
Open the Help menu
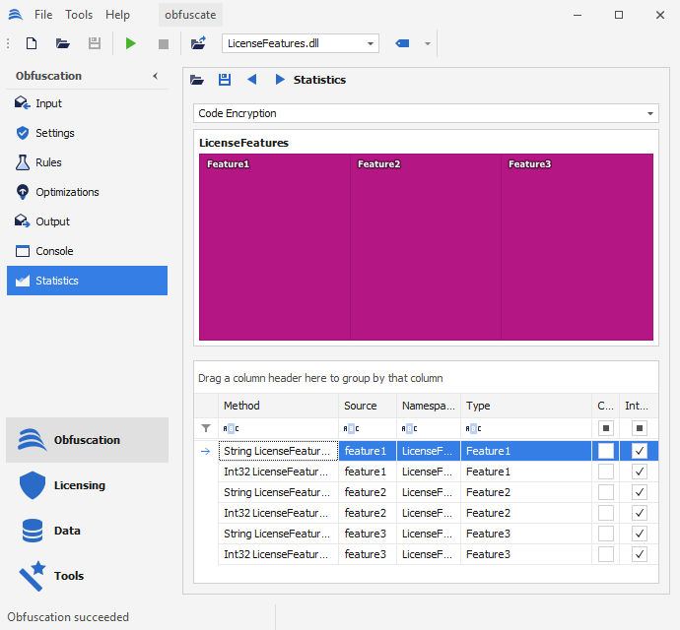coord(117,15)
